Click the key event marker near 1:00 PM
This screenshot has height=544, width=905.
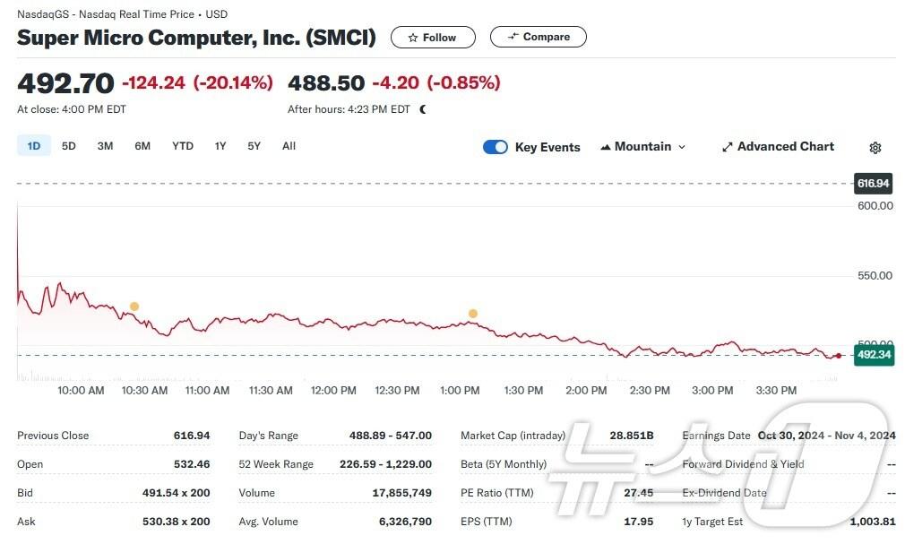pos(473,314)
